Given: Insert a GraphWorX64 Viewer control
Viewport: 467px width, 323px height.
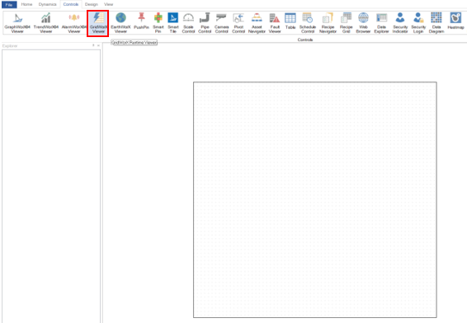Looking at the screenshot, I should [17, 23].
